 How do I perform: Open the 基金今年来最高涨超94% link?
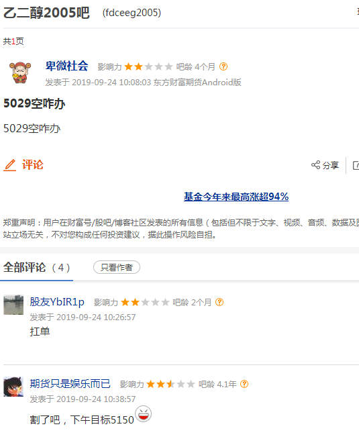pos(236,197)
